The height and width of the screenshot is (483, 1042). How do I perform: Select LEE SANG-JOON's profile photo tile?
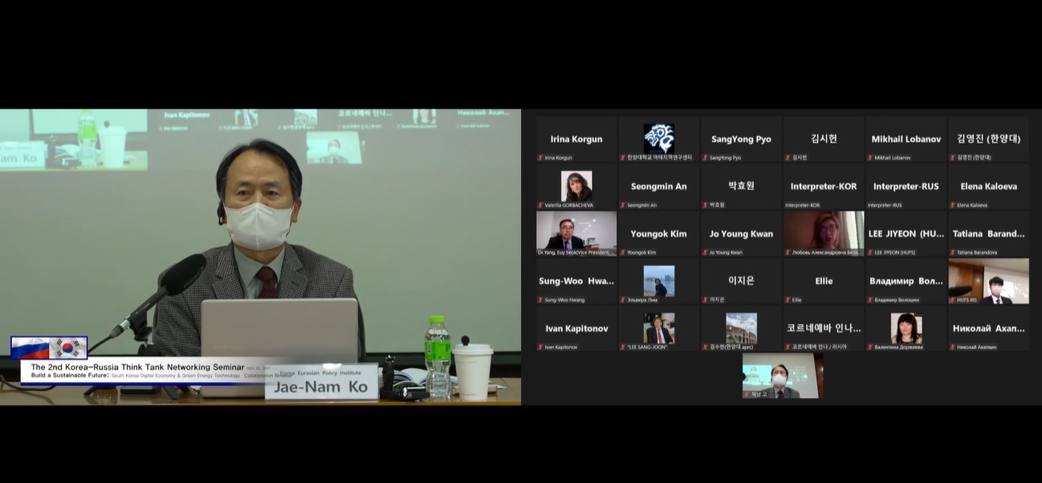658,327
